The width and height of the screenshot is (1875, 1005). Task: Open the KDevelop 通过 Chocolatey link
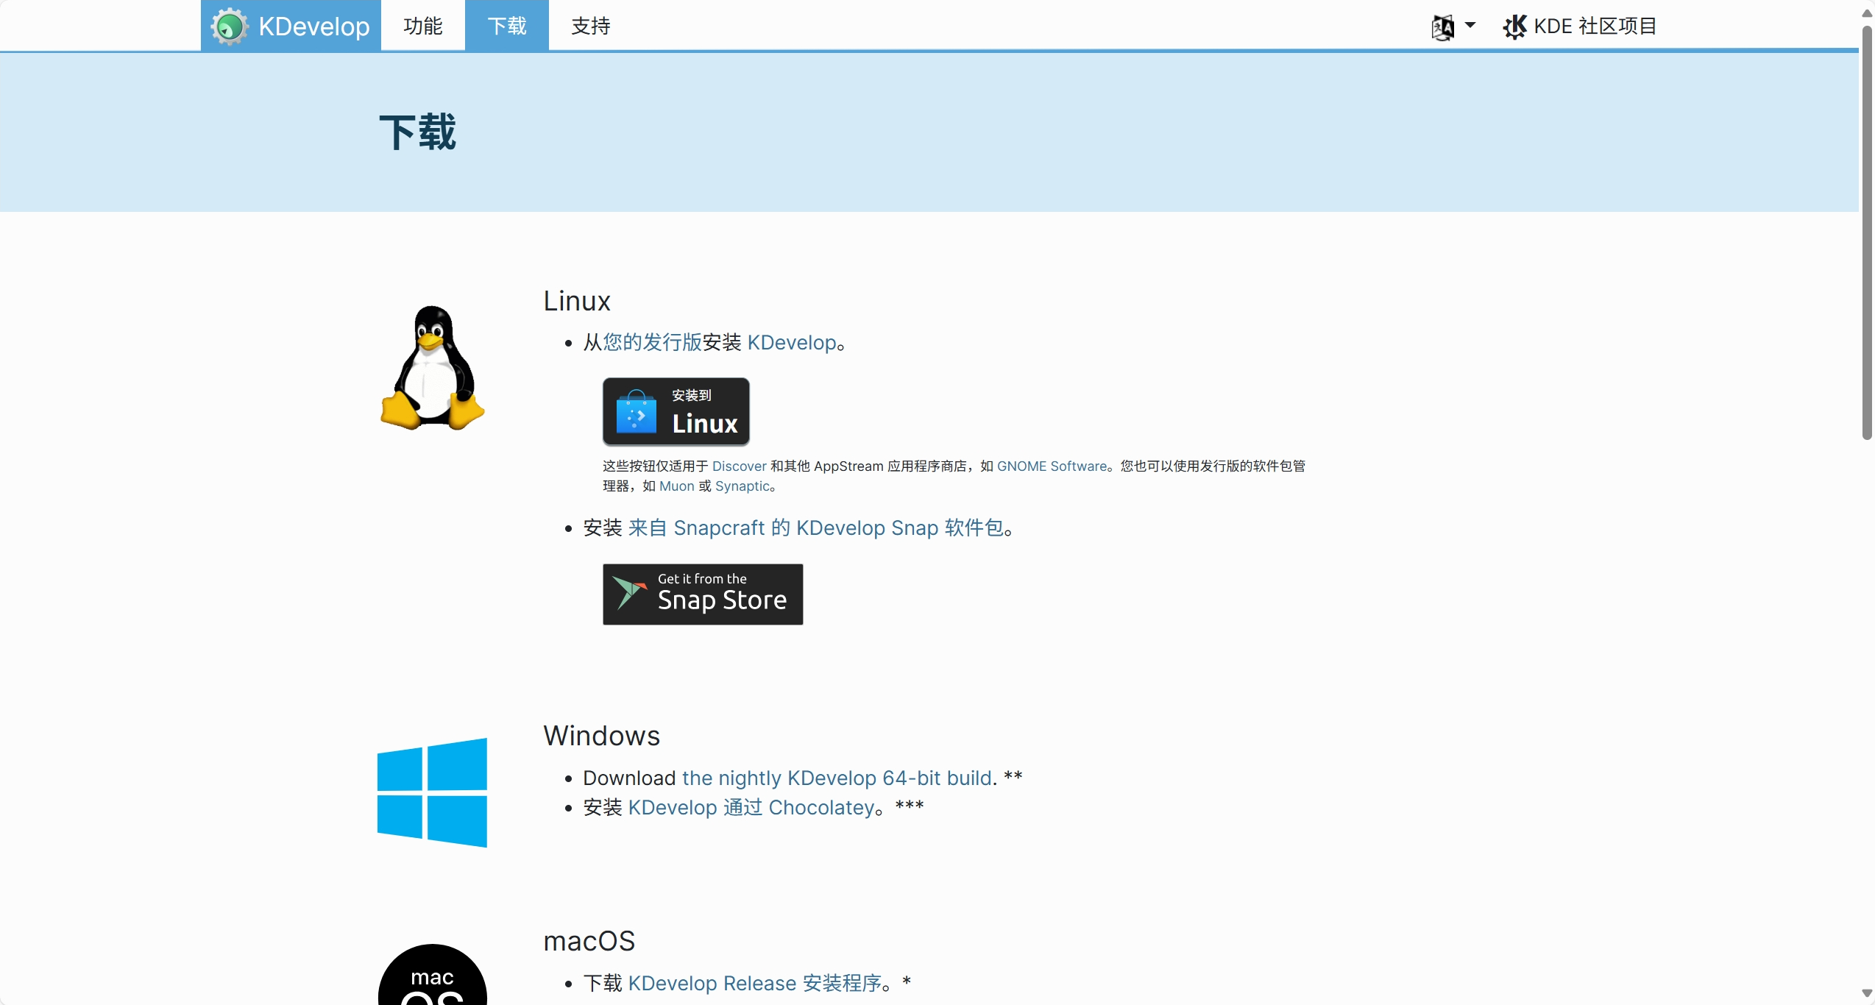[751, 807]
